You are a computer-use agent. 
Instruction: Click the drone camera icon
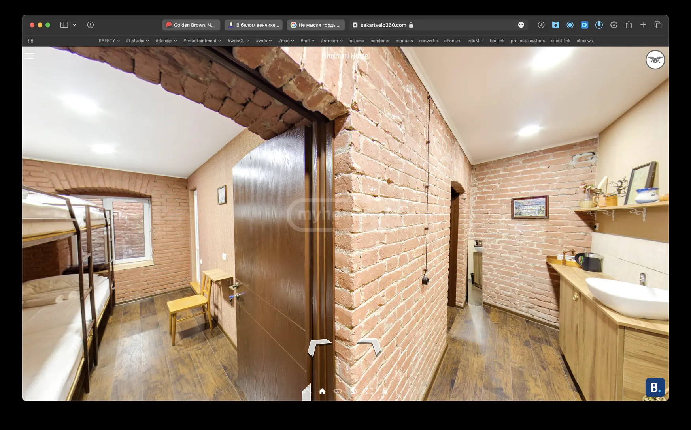[655, 60]
